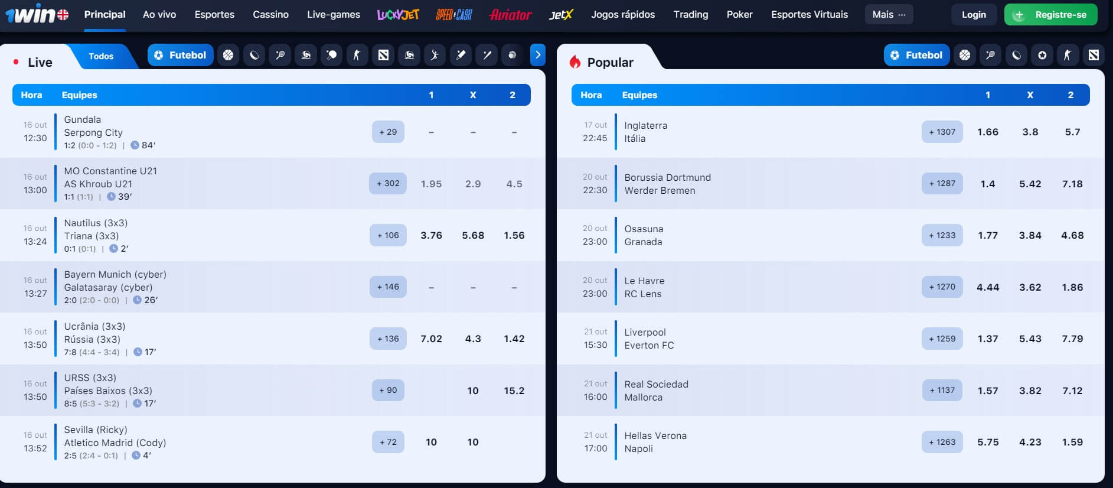Select star ball icon in Popular panel
1113x488 pixels.
tap(1042, 55)
